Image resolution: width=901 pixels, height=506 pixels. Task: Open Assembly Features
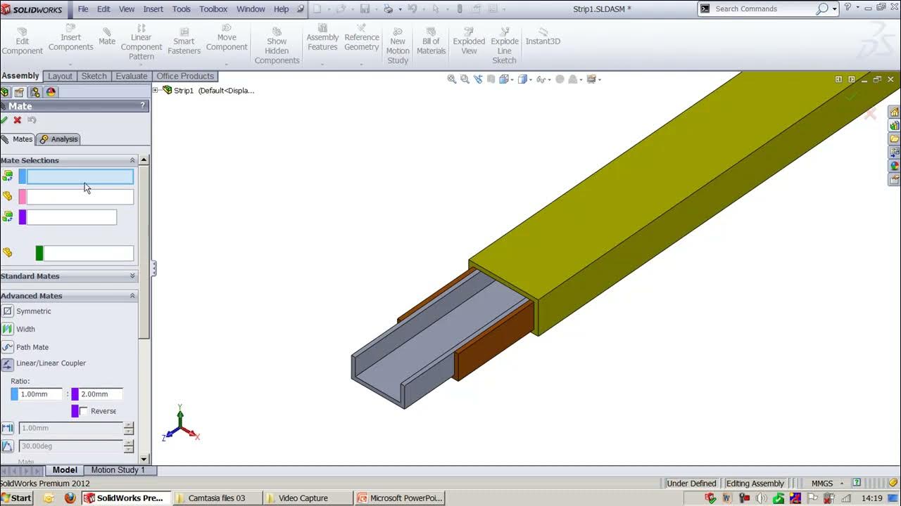pyautogui.click(x=322, y=39)
